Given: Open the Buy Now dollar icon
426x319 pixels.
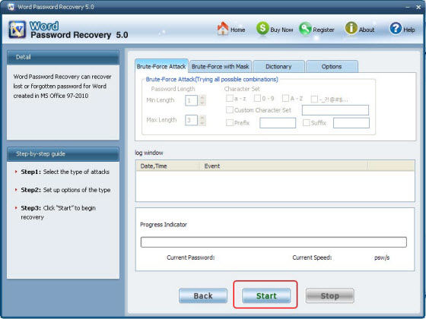Looking at the screenshot, I should click(x=262, y=28).
